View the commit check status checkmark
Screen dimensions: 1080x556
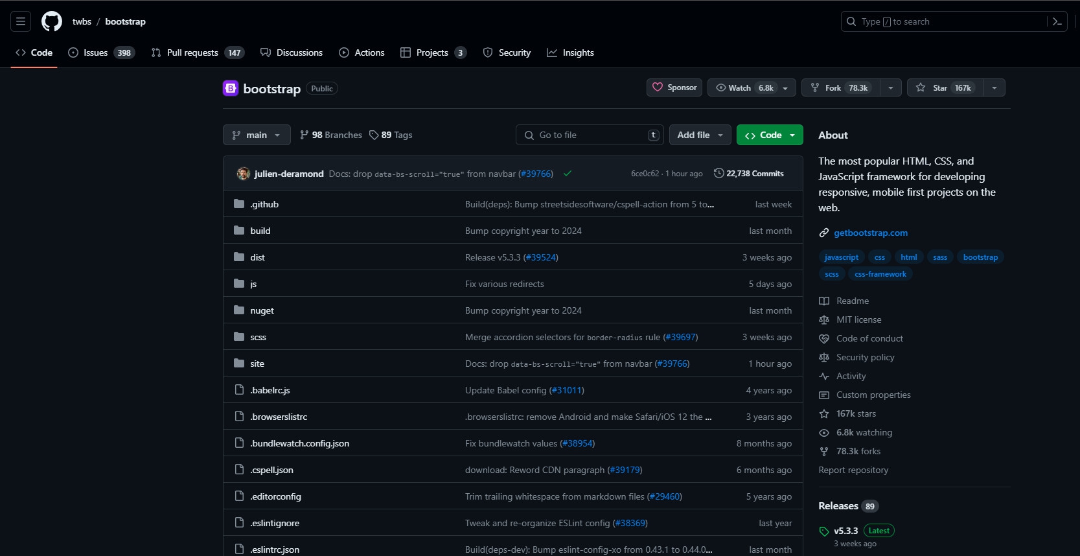click(568, 174)
